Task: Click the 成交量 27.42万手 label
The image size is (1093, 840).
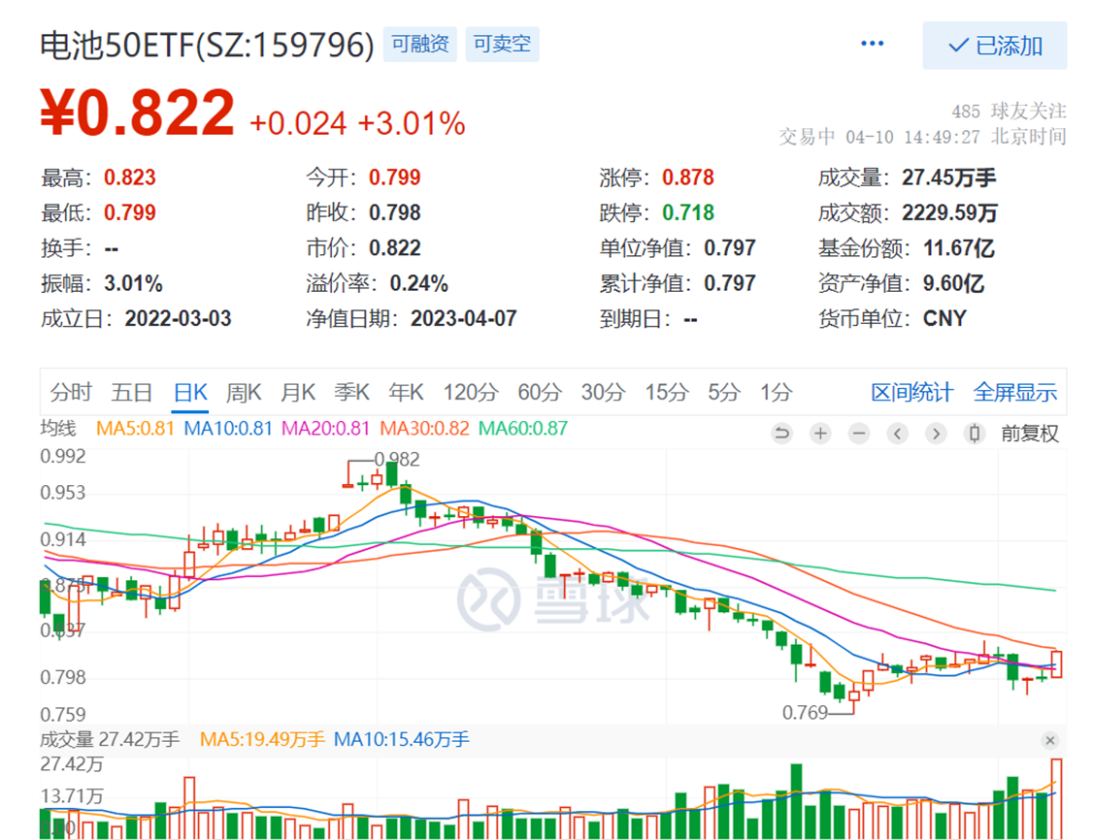Action: tap(110, 740)
